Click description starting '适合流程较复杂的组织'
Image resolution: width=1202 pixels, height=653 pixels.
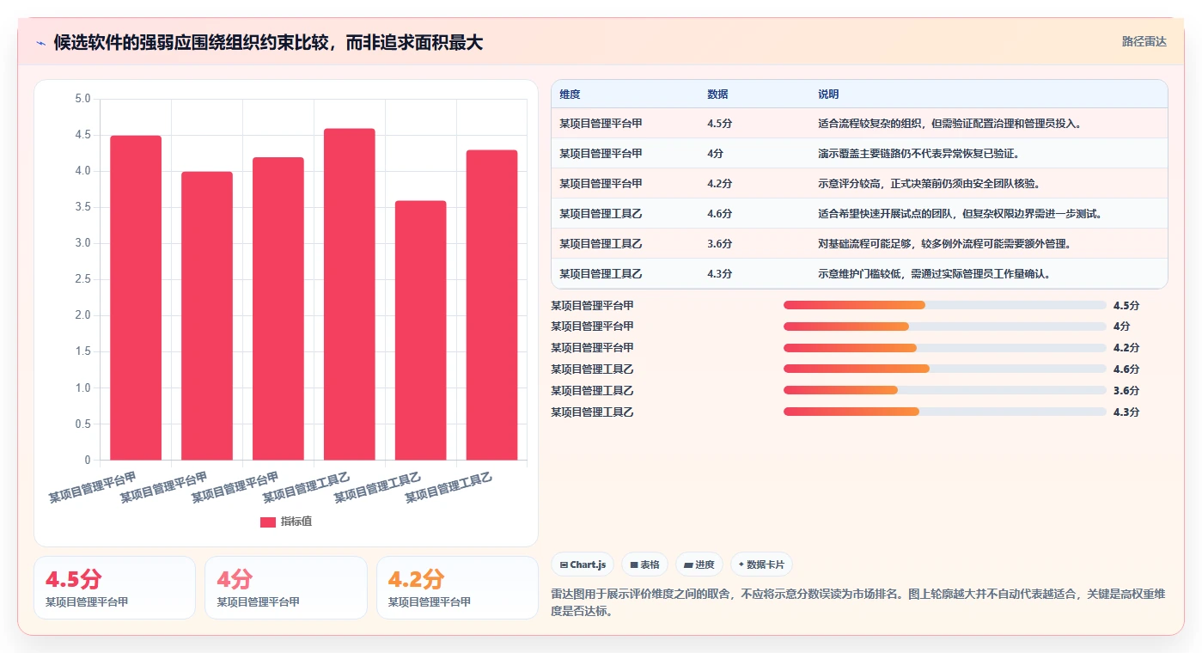point(949,124)
